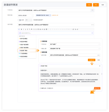Viewport: 109px width, 112px height.
Task: Click 取消 in the variables form
Action: coord(99,60)
